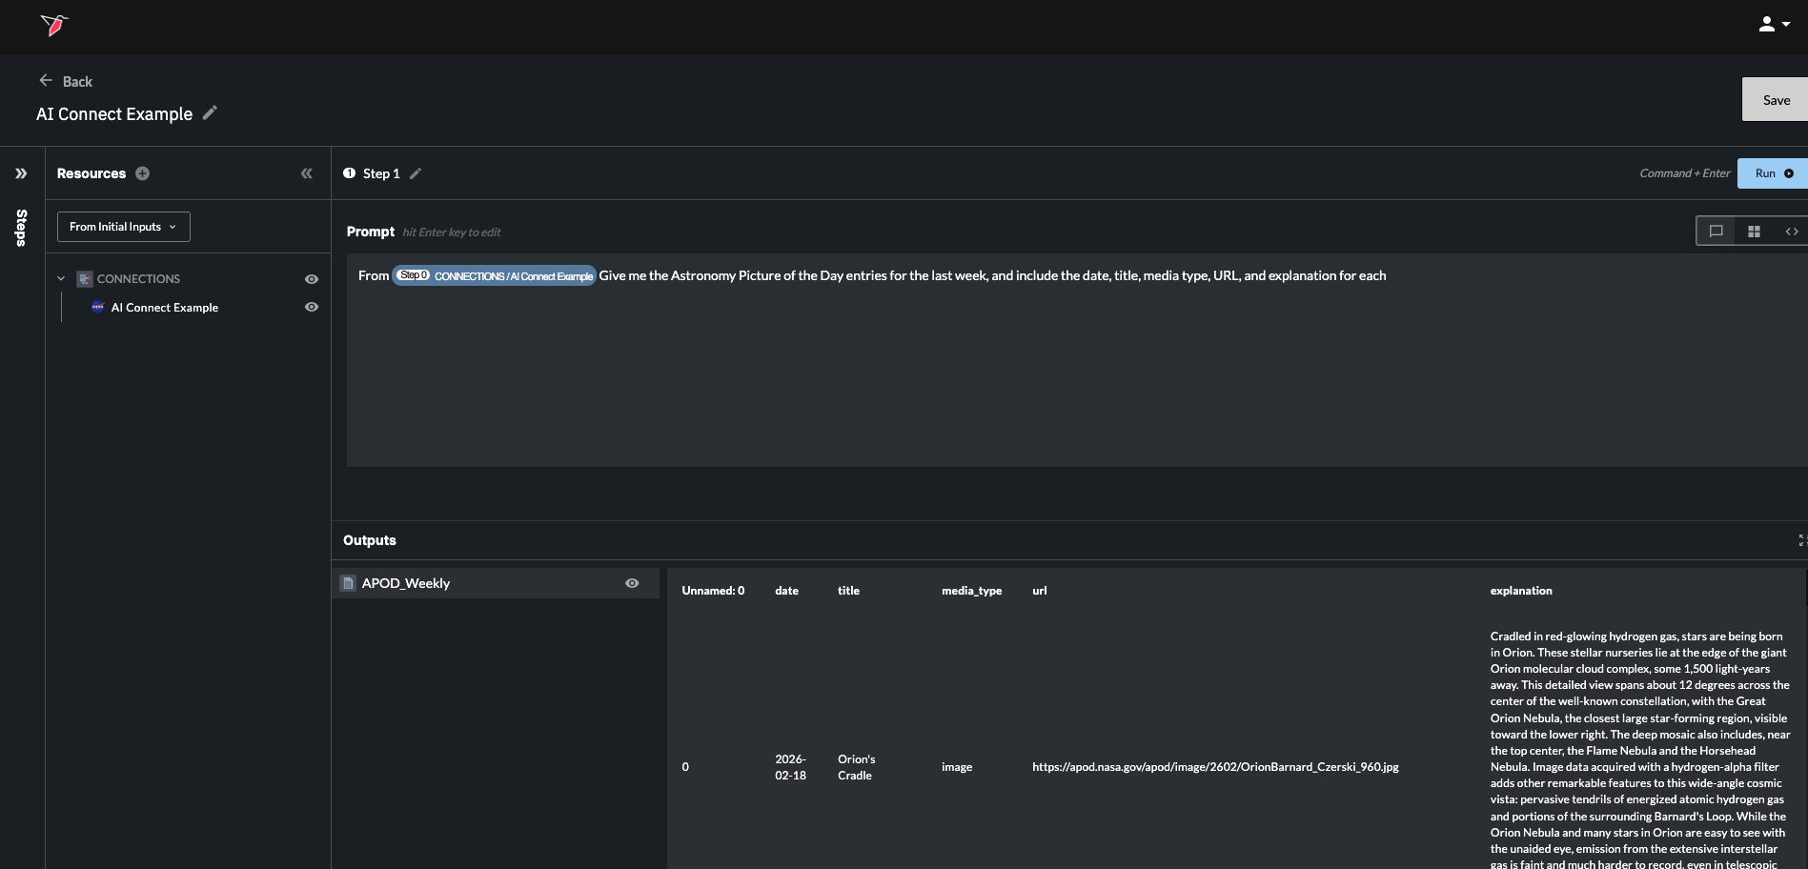Open the From Initial Inputs dropdown
The width and height of the screenshot is (1808, 869).
pos(124,227)
